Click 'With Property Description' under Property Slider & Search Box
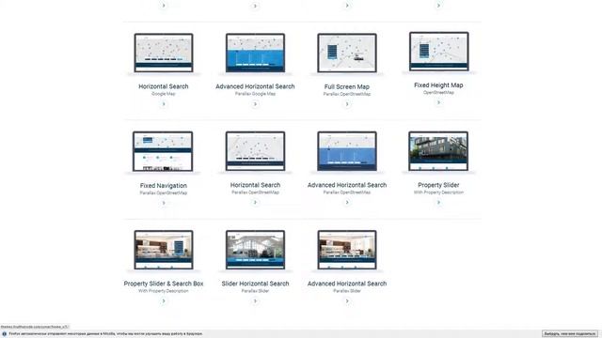602x338 pixels. point(164,291)
